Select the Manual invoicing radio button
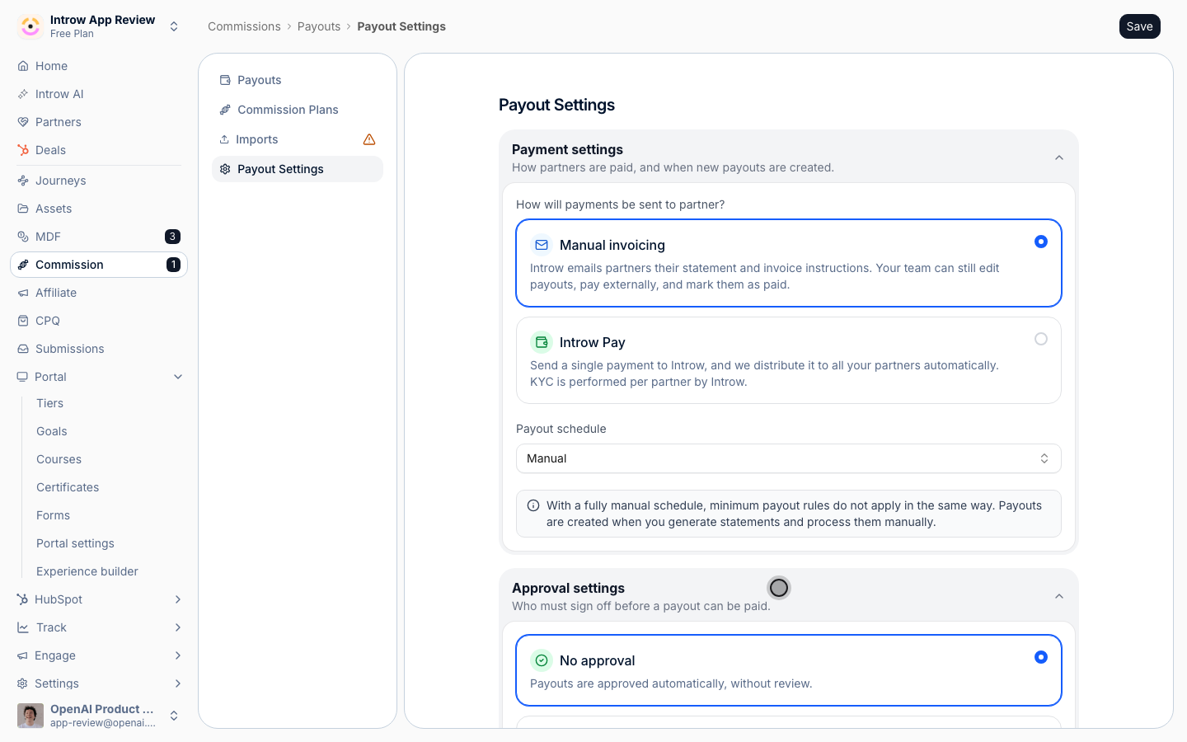Screen dimensions: 1187x742 pyautogui.click(x=1041, y=242)
